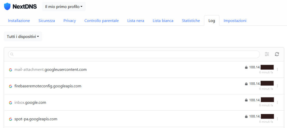Open the Lista nera tab
Viewport: 287px width, 128px height.
point(136,21)
